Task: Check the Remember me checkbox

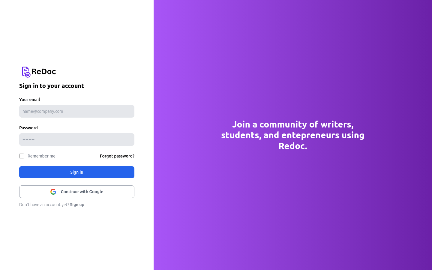Action: (x=22, y=156)
